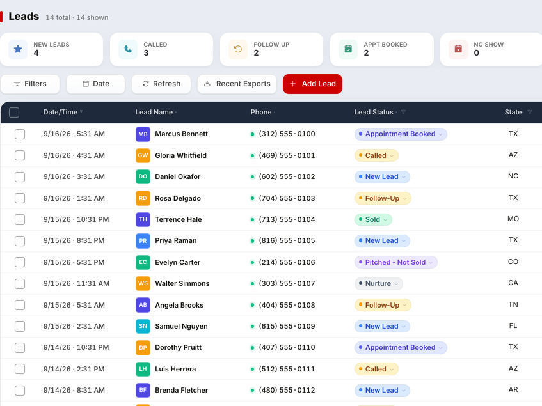This screenshot has width=542, height=406.
Task: Check the box for Rosa Delgado row
Action: [x=20, y=198]
